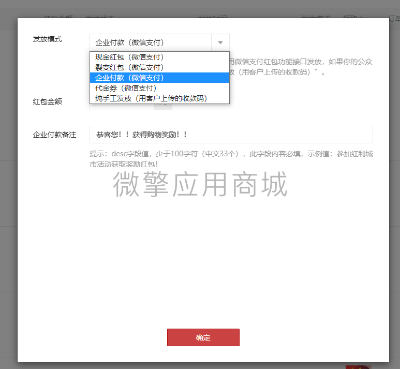
Task: Click the 企业付款备注 text input field
Action: (231, 135)
